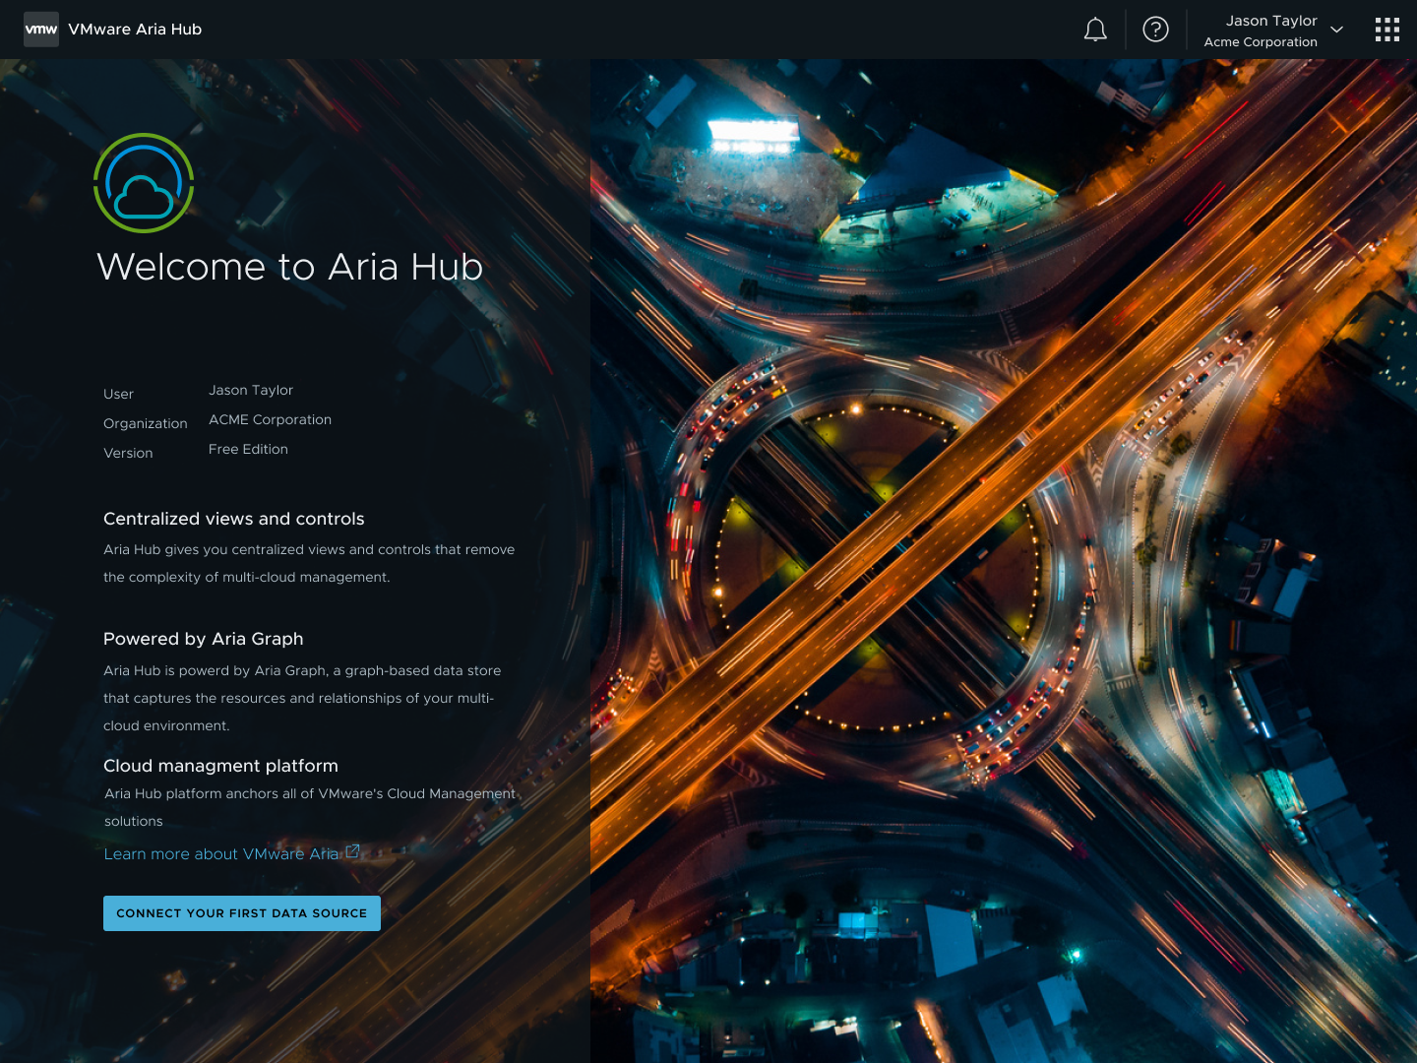The width and height of the screenshot is (1417, 1063).
Task: Click the ACME Corporation organization value
Action: click(270, 420)
